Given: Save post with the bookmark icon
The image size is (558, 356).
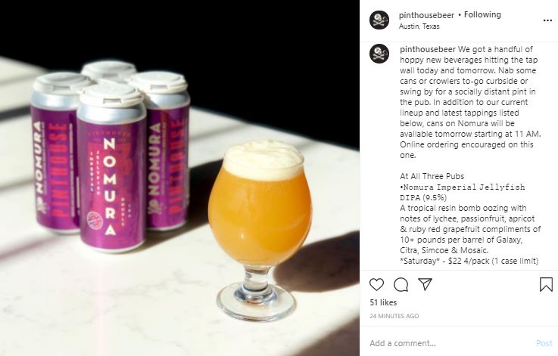Looking at the screenshot, I should (x=546, y=284).
